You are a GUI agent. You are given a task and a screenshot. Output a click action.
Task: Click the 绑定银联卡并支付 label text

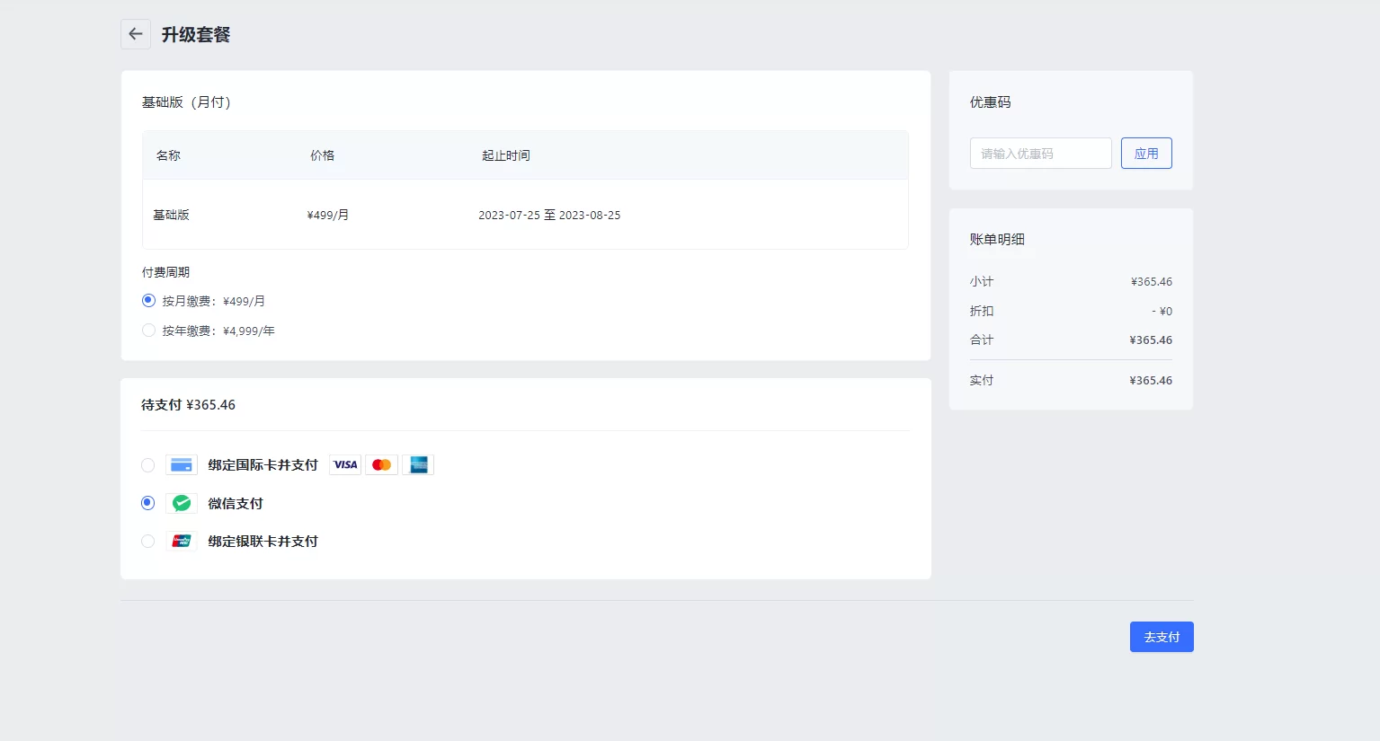(263, 542)
